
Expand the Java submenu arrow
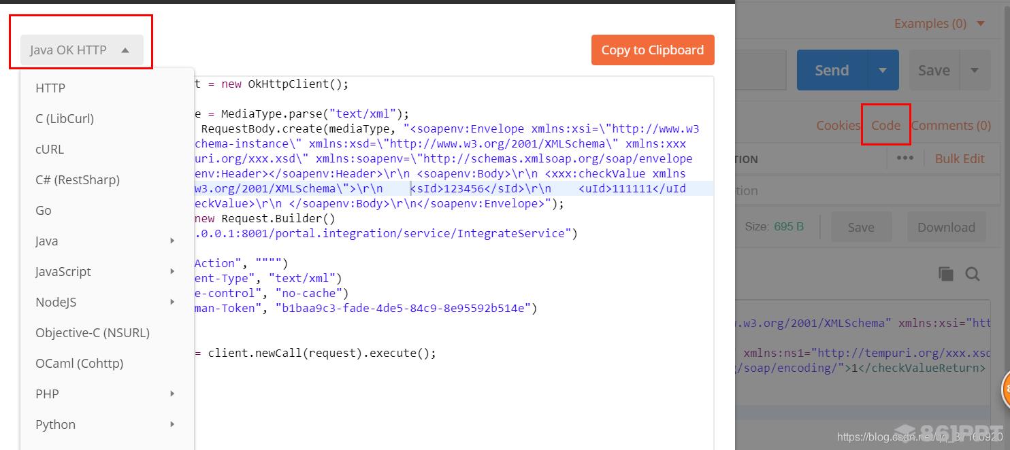click(x=172, y=241)
